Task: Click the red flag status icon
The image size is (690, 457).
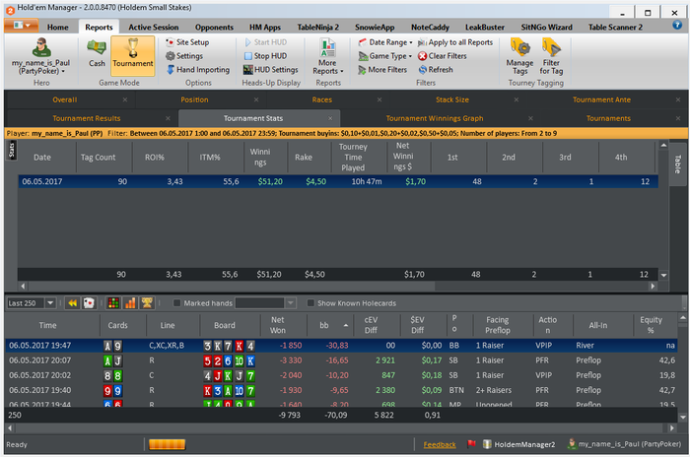Action: click(x=471, y=444)
